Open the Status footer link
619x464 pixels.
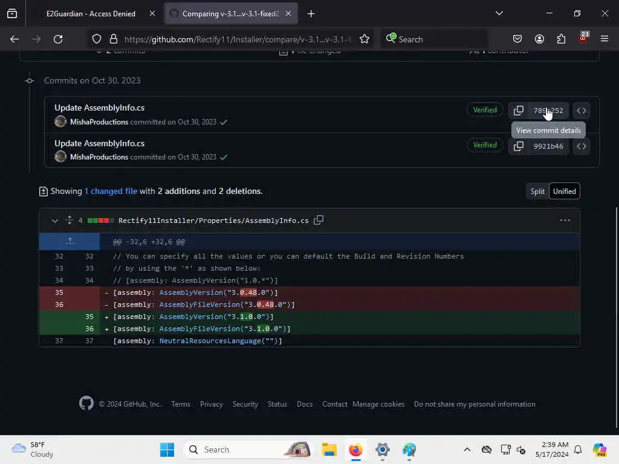[x=277, y=404]
